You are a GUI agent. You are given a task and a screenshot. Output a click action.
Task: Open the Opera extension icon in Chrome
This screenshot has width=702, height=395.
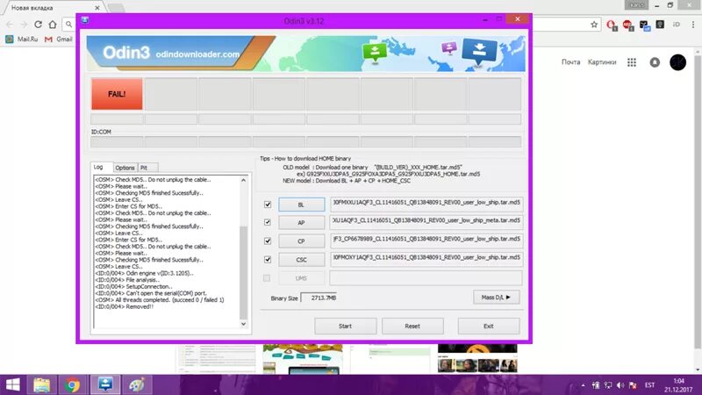[x=612, y=25]
